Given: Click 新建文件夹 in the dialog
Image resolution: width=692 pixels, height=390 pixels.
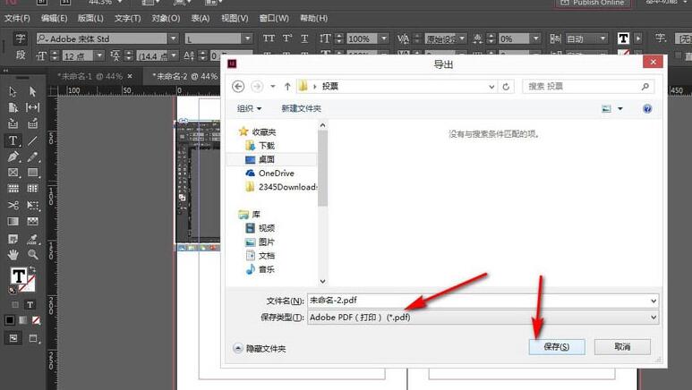Looking at the screenshot, I should pyautogui.click(x=301, y=108).
